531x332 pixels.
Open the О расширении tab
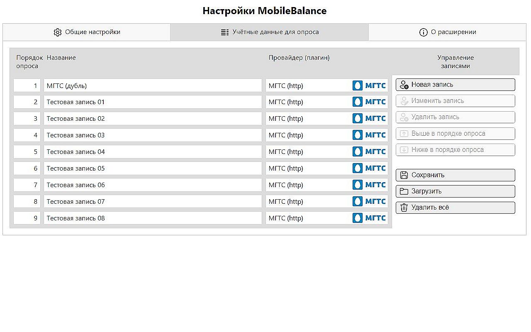[x=448, y=32]
